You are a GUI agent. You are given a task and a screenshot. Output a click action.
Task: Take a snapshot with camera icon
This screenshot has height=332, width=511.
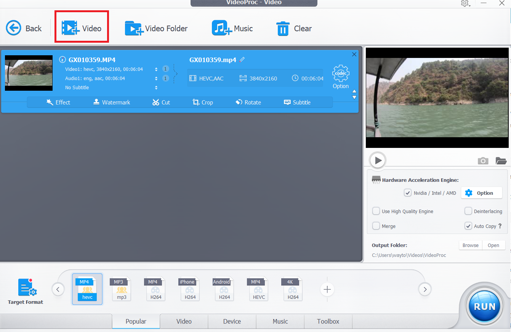(483, 161)
